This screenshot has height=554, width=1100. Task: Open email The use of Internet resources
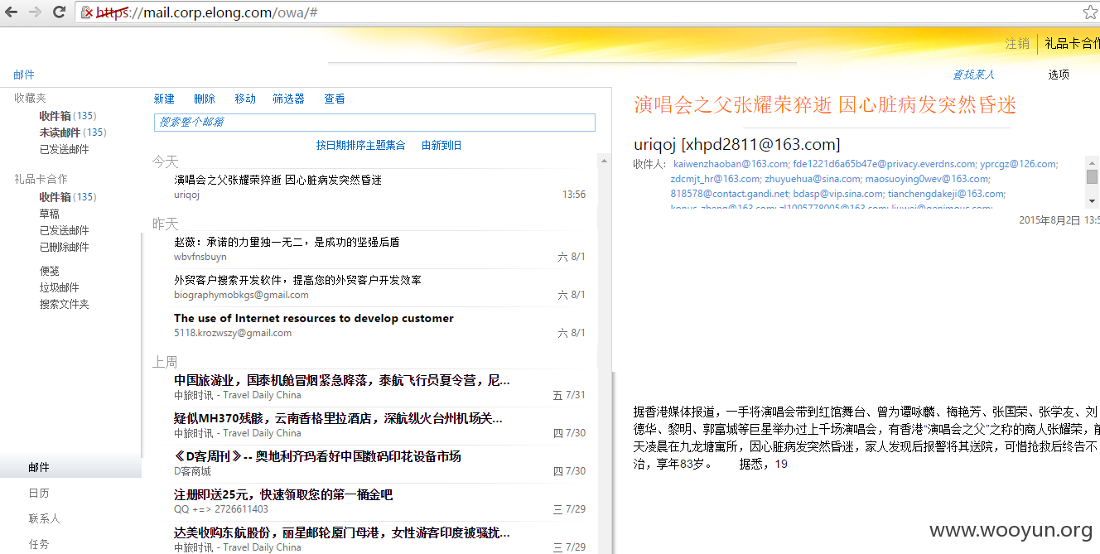point(374,325)
